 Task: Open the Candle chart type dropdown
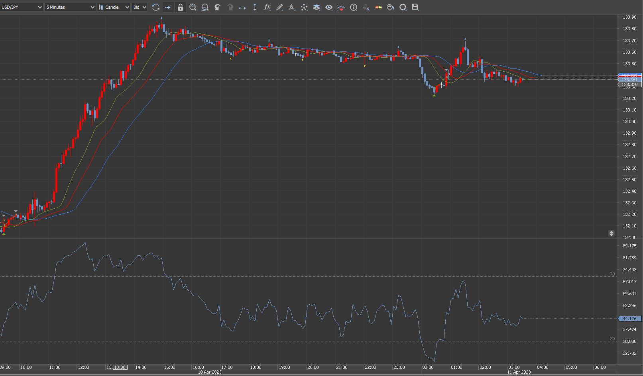coord(114,7)
